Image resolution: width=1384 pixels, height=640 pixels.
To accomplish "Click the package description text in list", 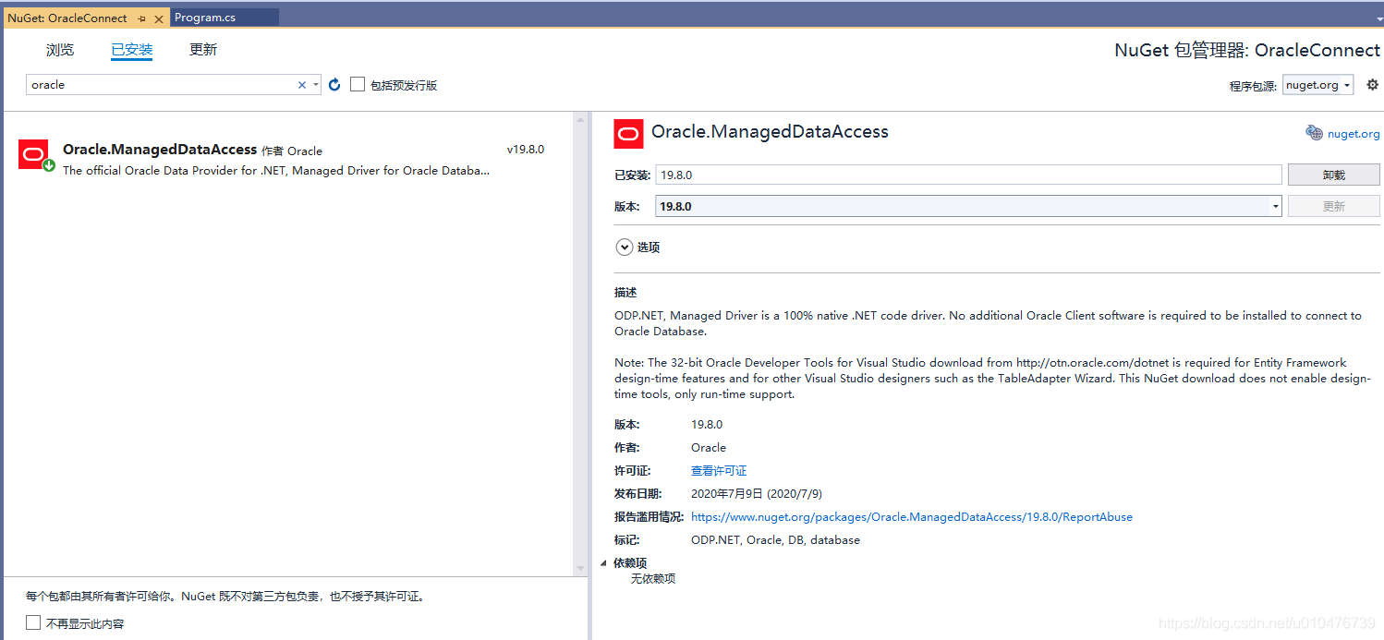I will click(x=276, y=171).
